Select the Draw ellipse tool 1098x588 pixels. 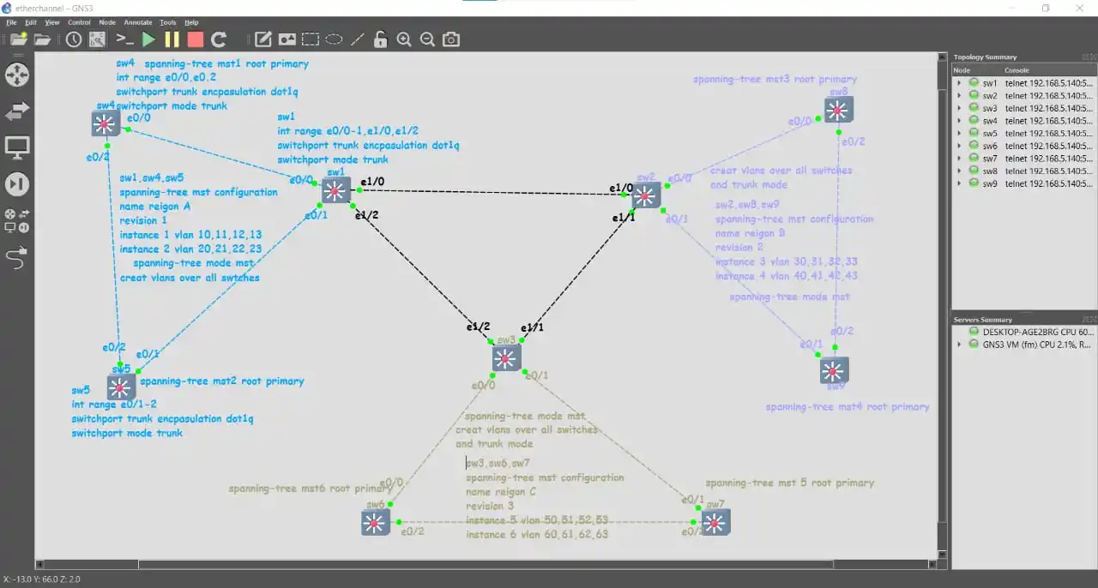[x=334, y=39]
